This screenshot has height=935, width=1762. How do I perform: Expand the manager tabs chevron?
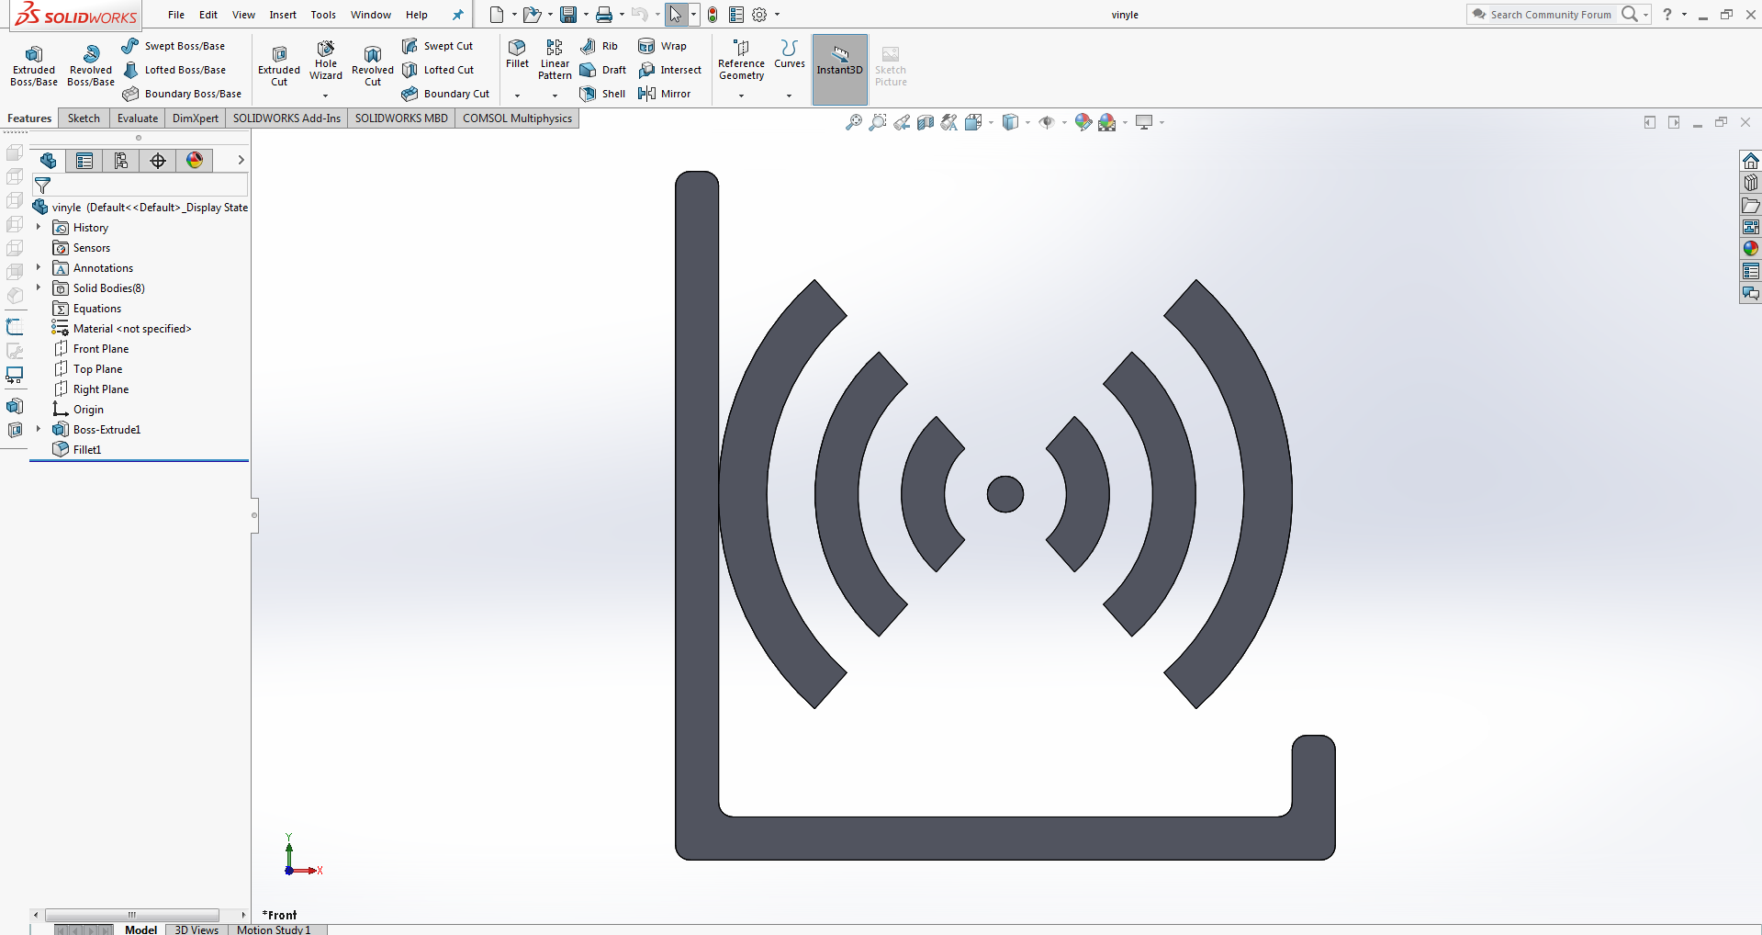pos(241,160)
